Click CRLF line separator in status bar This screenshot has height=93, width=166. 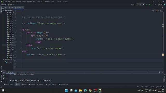click(x=142, y=87)
